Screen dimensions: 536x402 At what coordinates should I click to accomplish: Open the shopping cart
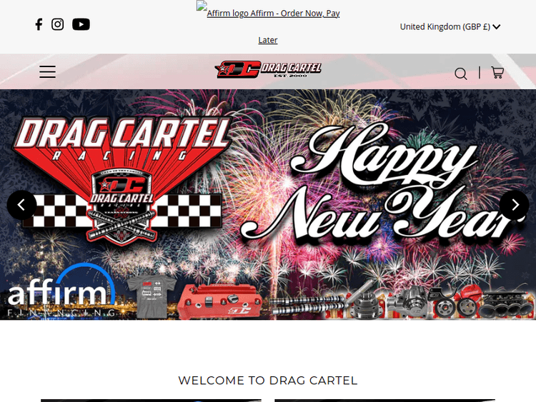[497, 73]
